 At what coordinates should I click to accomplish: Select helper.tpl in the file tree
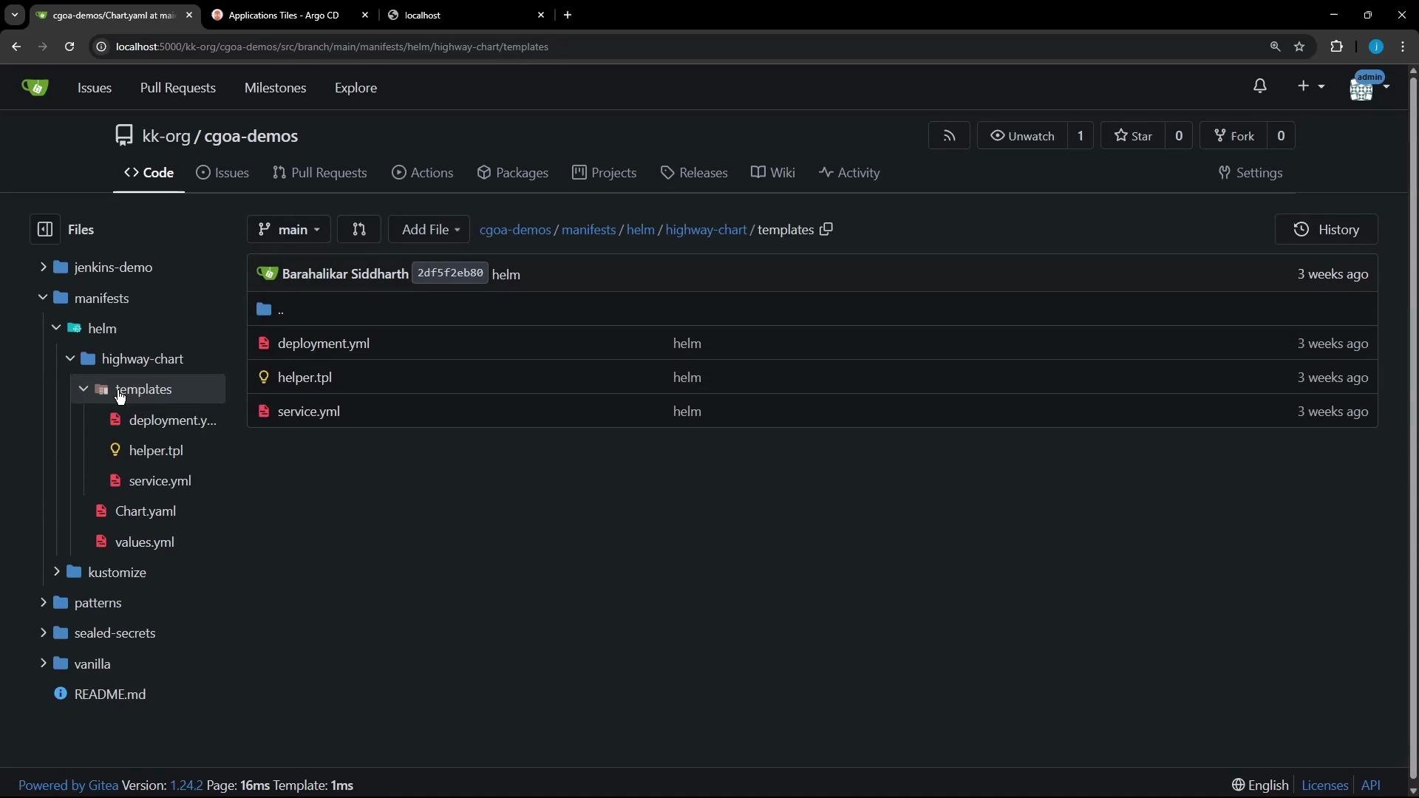click(x=156, y=450)
